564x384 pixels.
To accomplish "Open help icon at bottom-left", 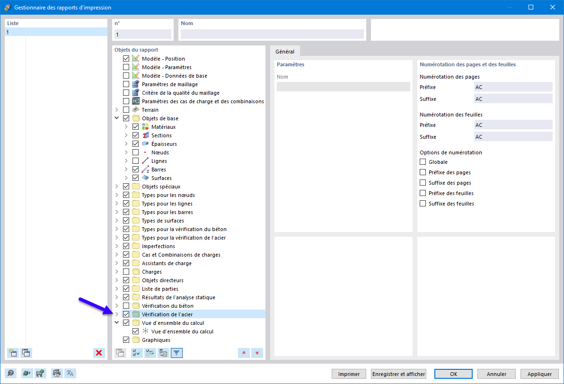I will pyautogui.click(x=11, y=373).
